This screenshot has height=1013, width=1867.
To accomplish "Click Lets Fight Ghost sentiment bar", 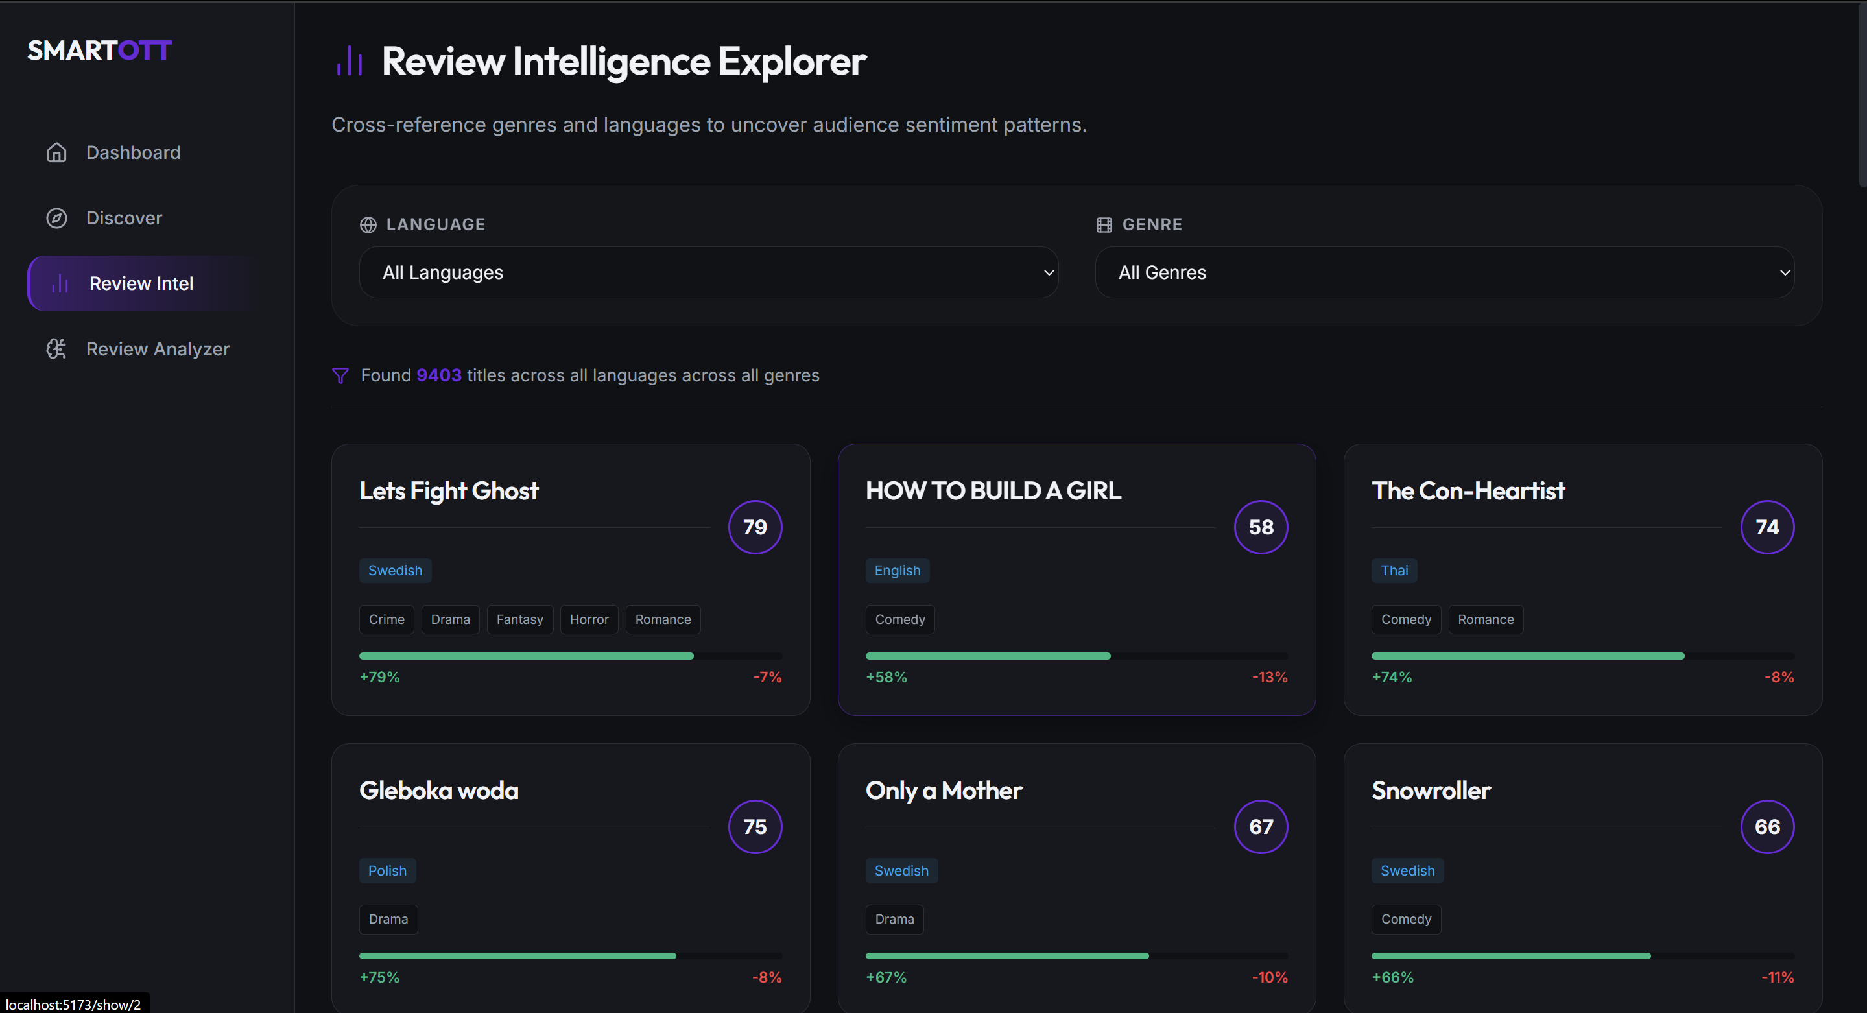I will 571,656.
